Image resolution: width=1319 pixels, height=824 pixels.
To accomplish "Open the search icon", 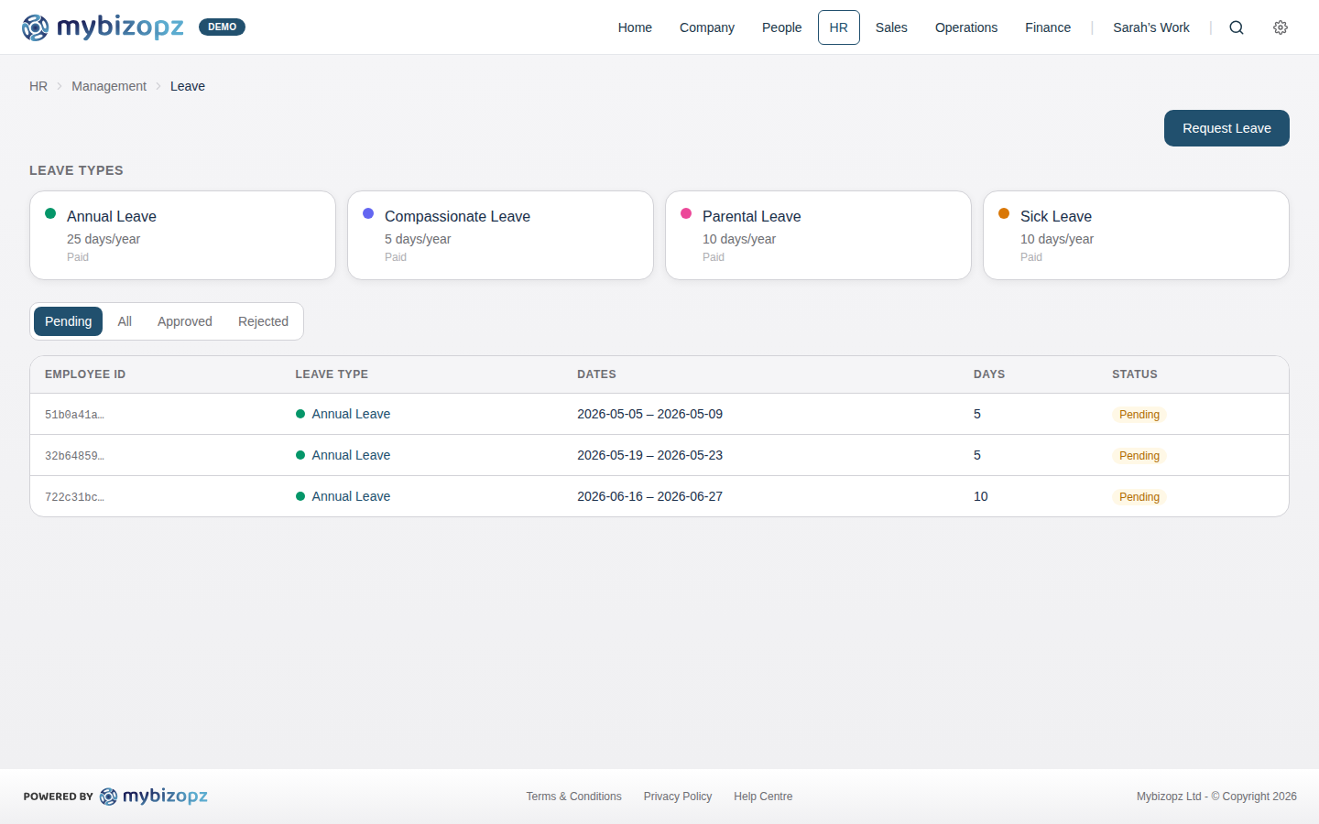I will click(x=1237, y=27).
